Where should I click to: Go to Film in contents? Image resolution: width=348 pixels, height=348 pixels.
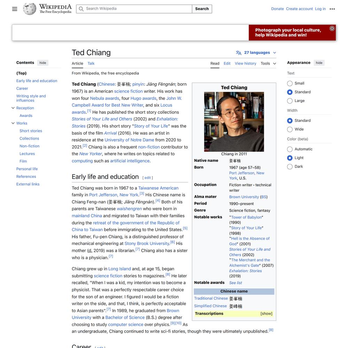tap(23, 161)
